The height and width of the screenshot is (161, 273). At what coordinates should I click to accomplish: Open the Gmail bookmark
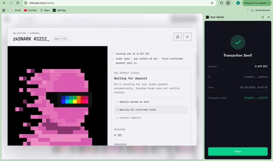(x=16, y=10)
